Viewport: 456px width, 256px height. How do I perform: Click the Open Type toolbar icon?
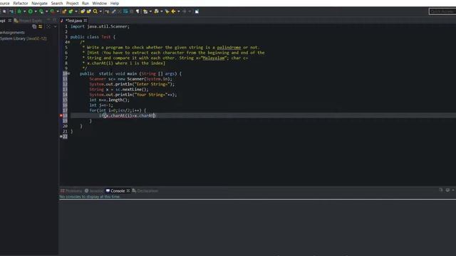pos(83,11)
